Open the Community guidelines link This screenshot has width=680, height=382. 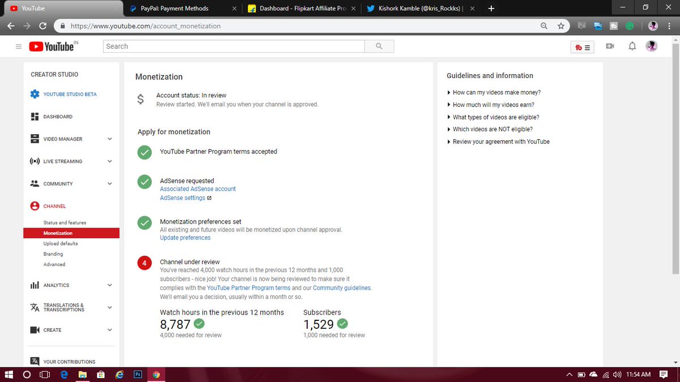342,288
